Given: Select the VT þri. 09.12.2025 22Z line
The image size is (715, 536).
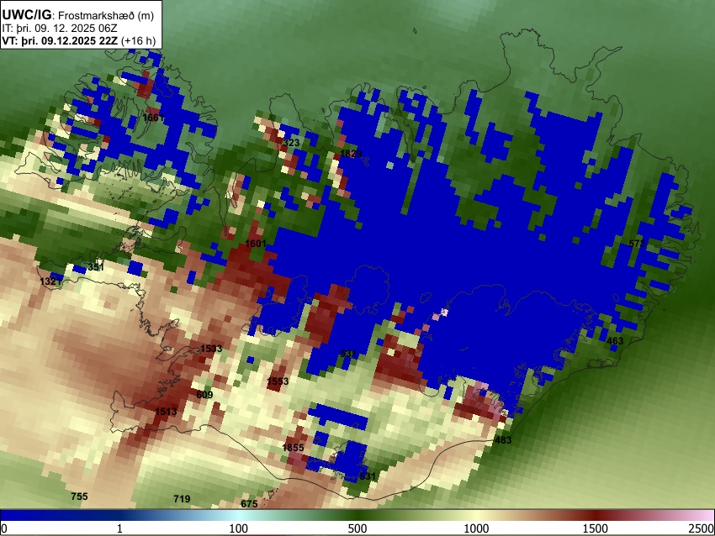Looking at the screenshot, I should (78, 40).
